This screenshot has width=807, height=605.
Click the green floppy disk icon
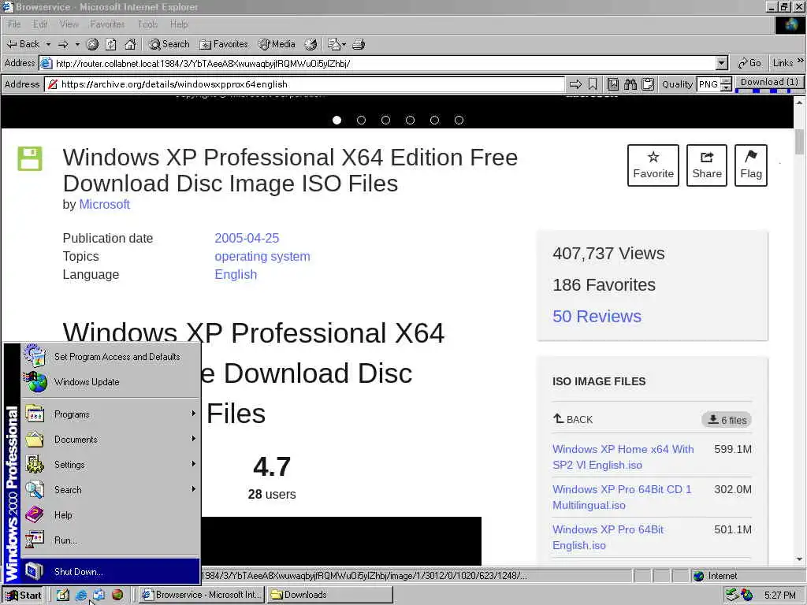point(30,158)
